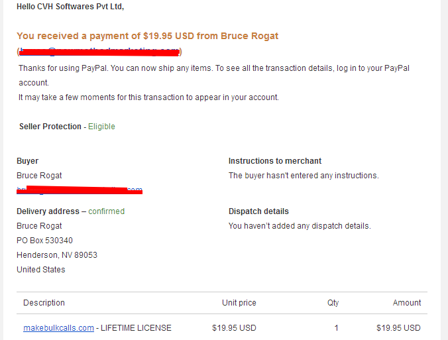Click the Eligible seller protection status
This screenshot has width=448, height=340.
pyautogui.click(x=101, y=127)
